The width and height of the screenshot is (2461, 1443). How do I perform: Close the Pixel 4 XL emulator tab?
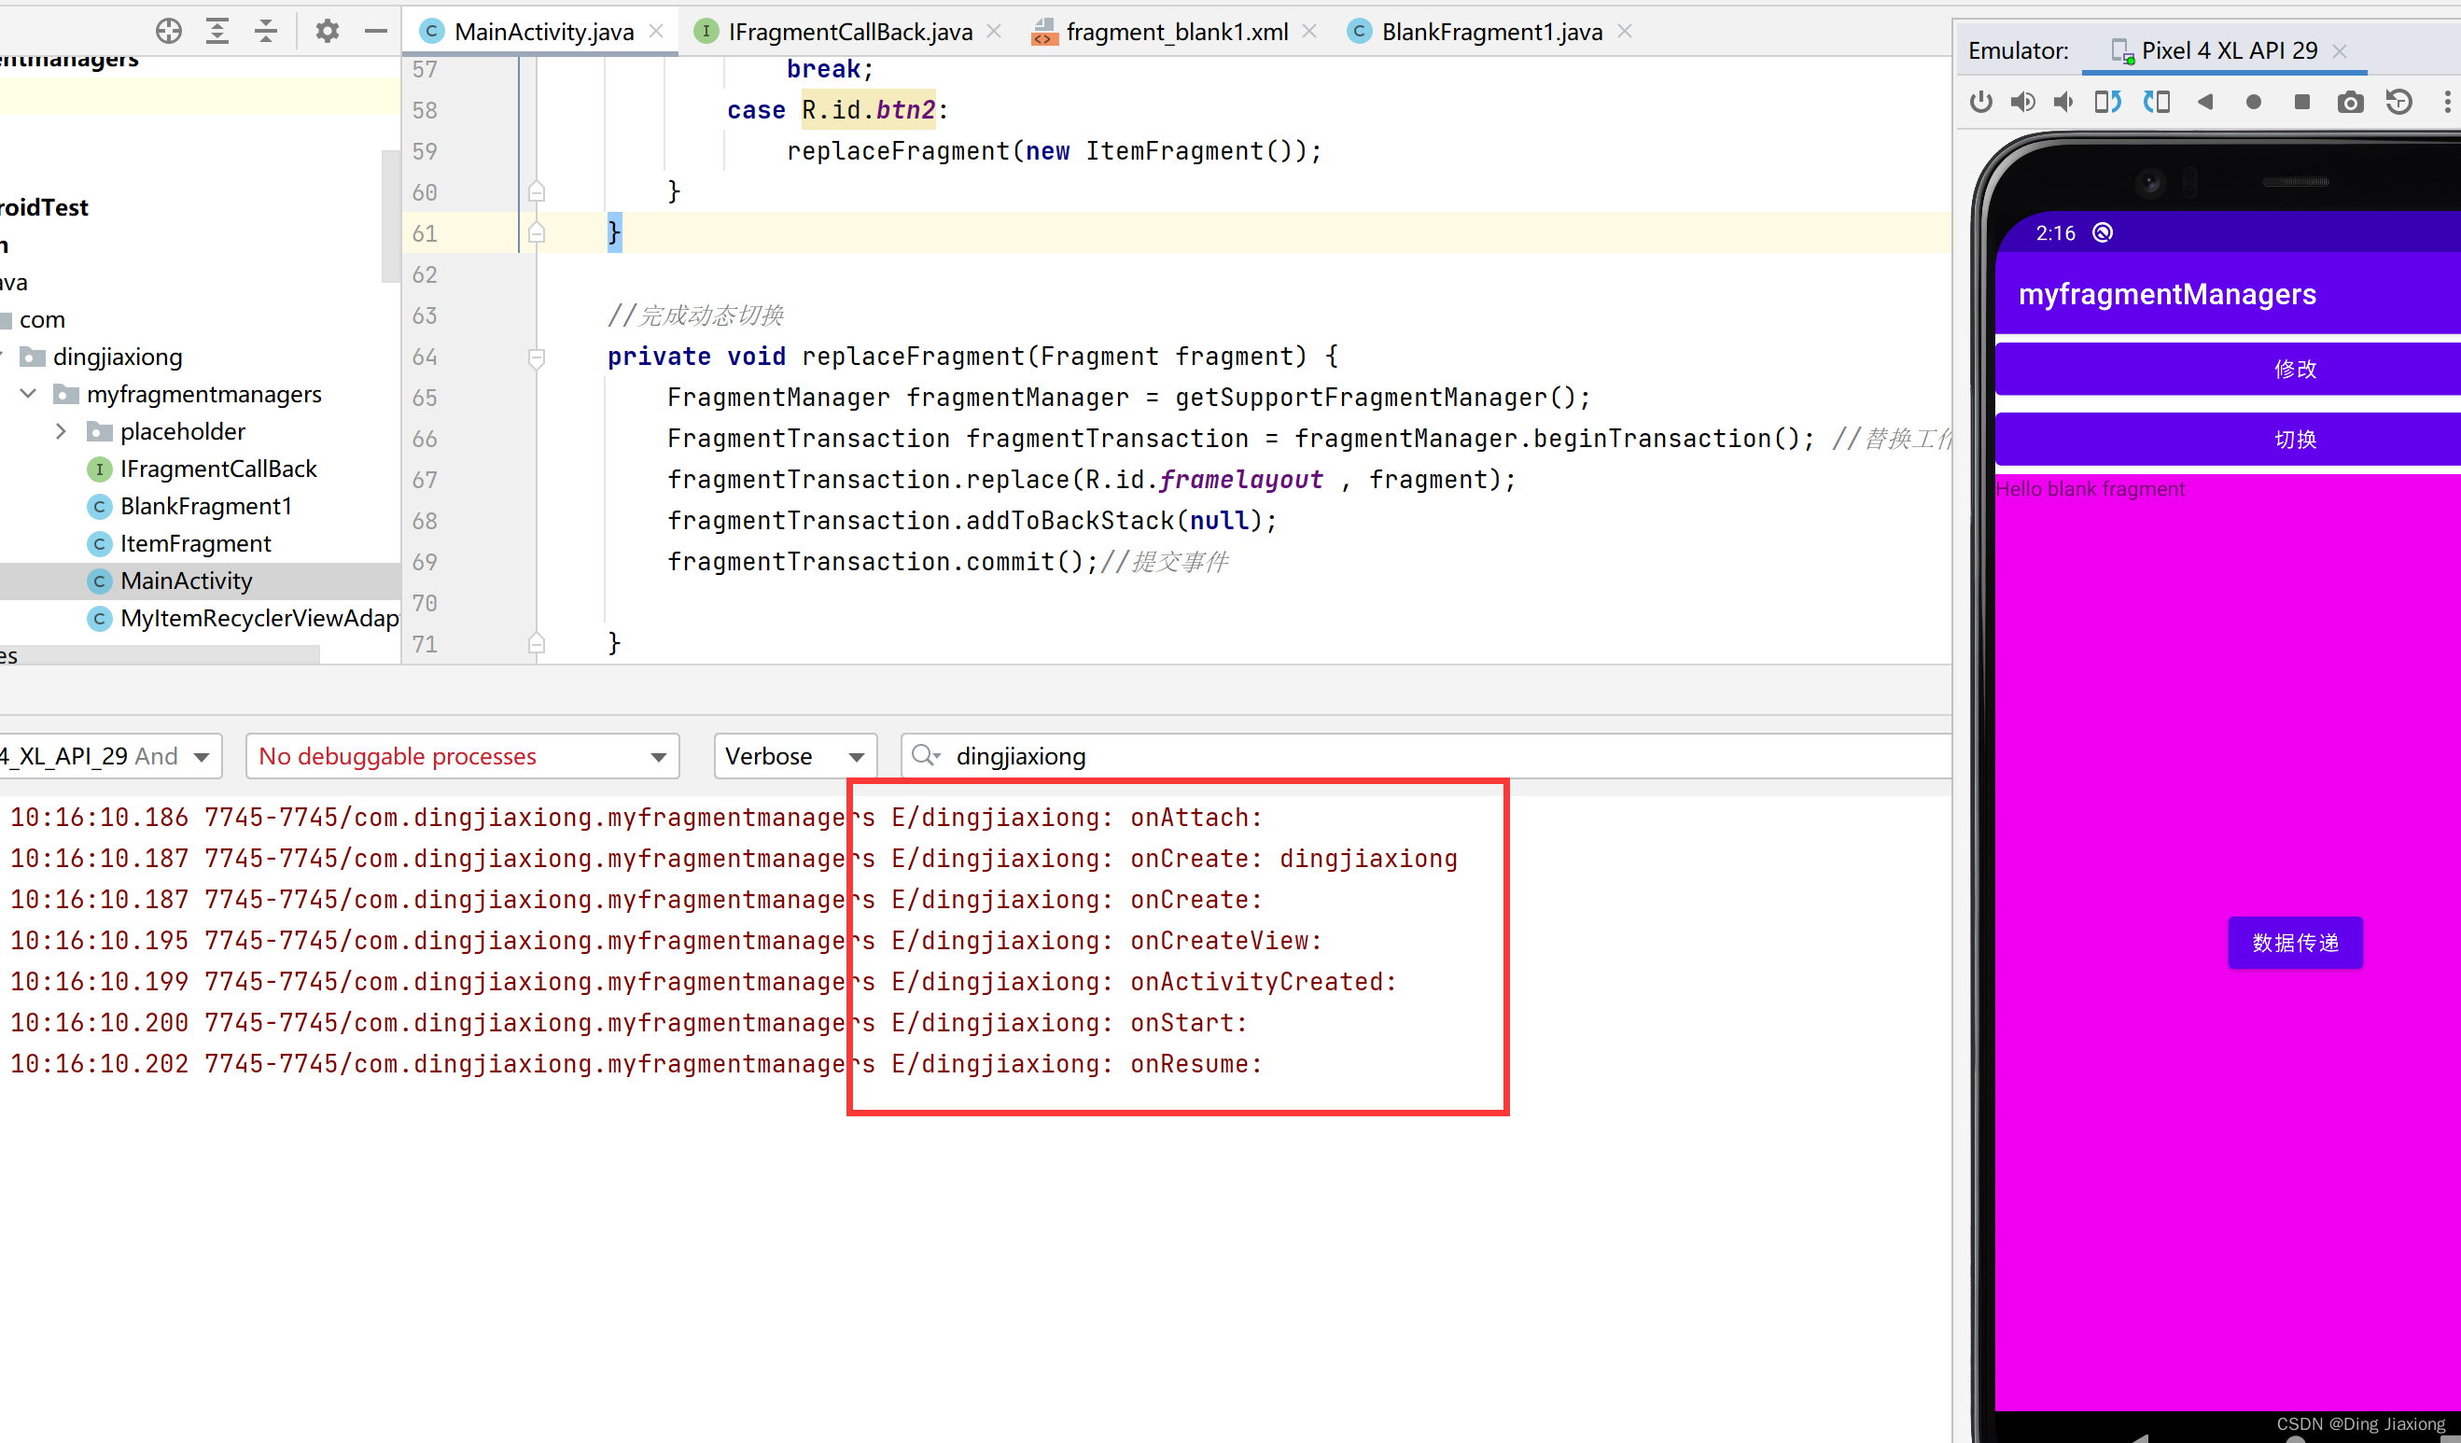(2339, 51)
